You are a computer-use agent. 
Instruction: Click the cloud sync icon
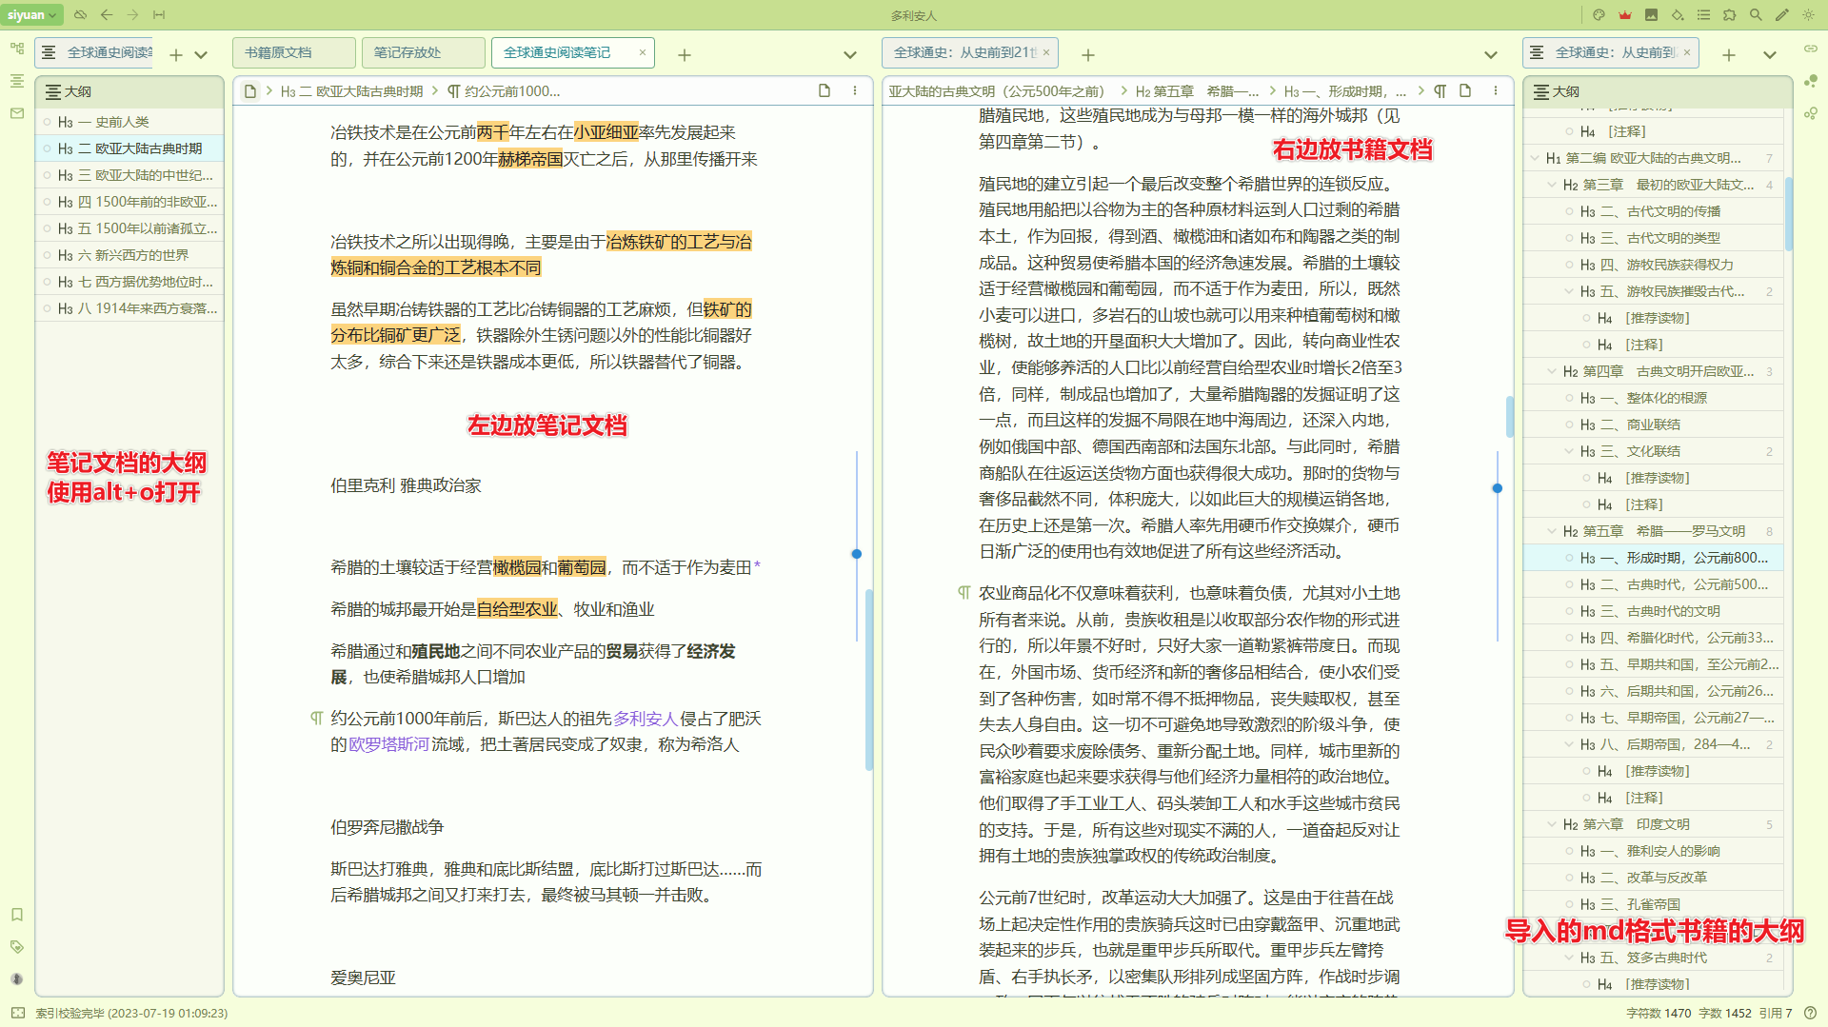pyautogui.click(x=80, y=14)
